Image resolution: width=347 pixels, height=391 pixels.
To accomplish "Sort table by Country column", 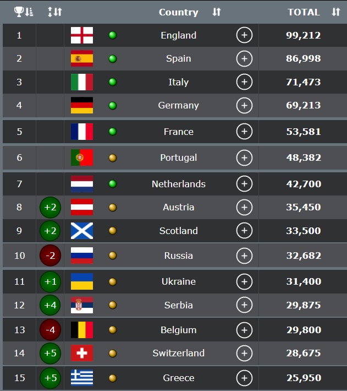I will coord(217,12).
